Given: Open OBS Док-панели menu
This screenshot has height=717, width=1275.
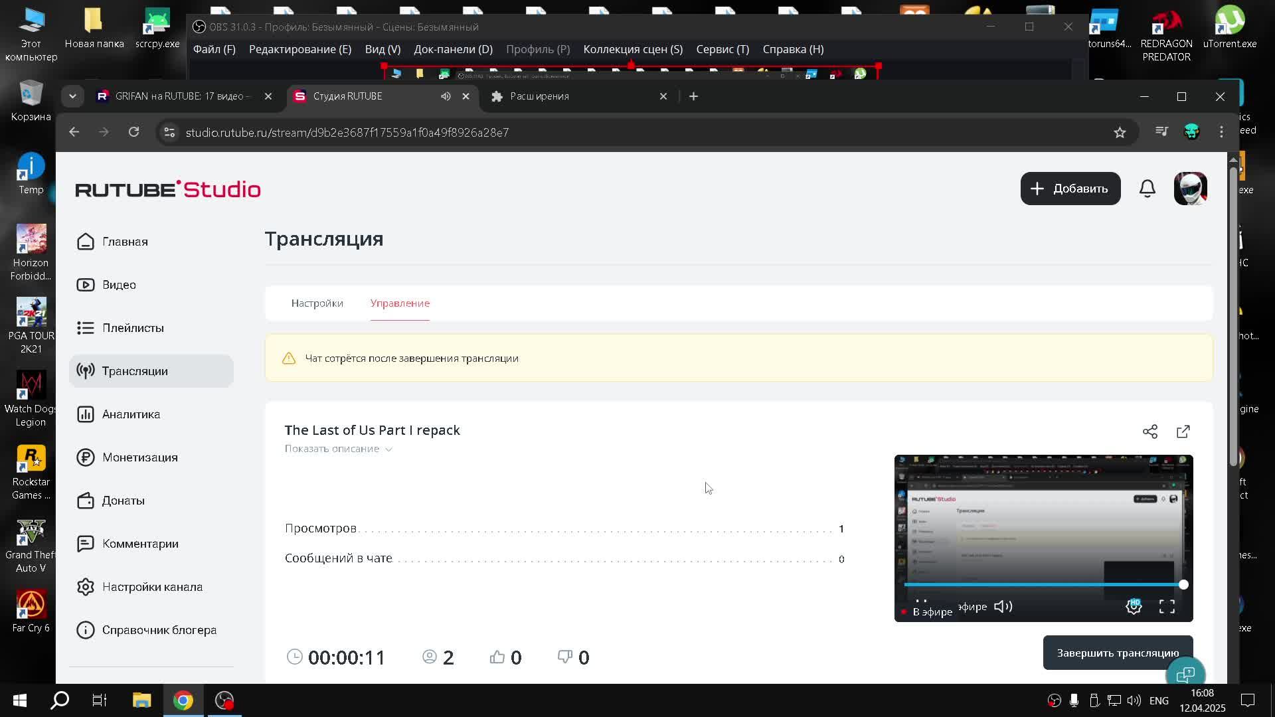Looking at the screenshot, I should click(453, 49).
